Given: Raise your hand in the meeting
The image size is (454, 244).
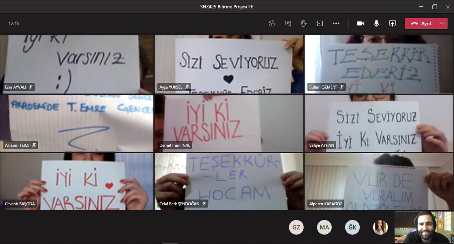Looking at the screenshot, I should tap(304, 23).
